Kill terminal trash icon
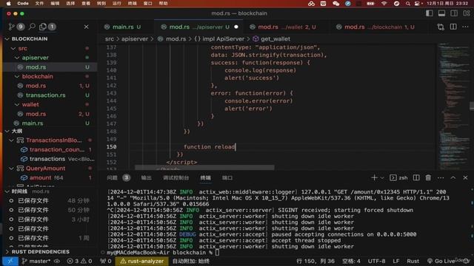 (x=428, y=177)
